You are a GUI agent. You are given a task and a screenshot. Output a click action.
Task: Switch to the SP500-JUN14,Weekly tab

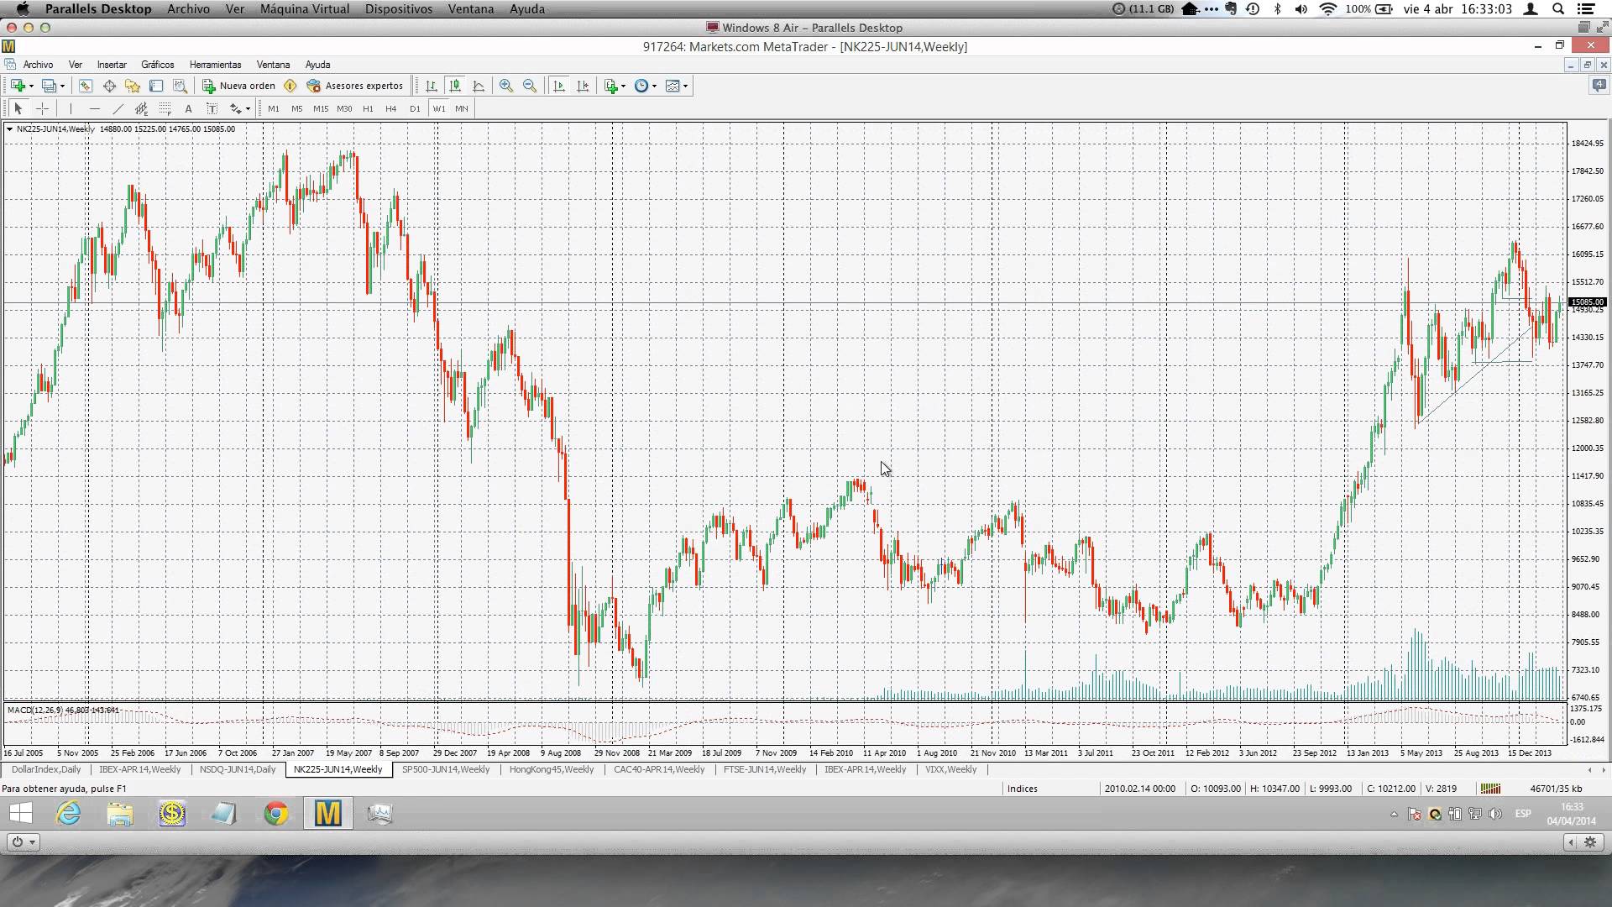pyautogui.click(x=445, y=769)
